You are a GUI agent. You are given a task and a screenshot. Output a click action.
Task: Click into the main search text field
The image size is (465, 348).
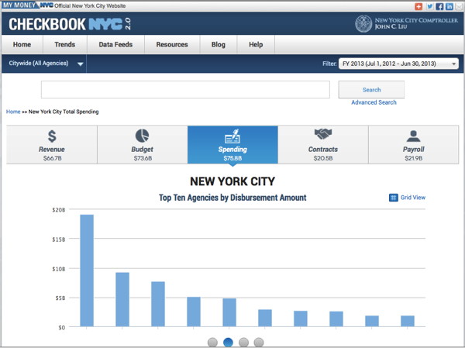[x=185, y=90]
